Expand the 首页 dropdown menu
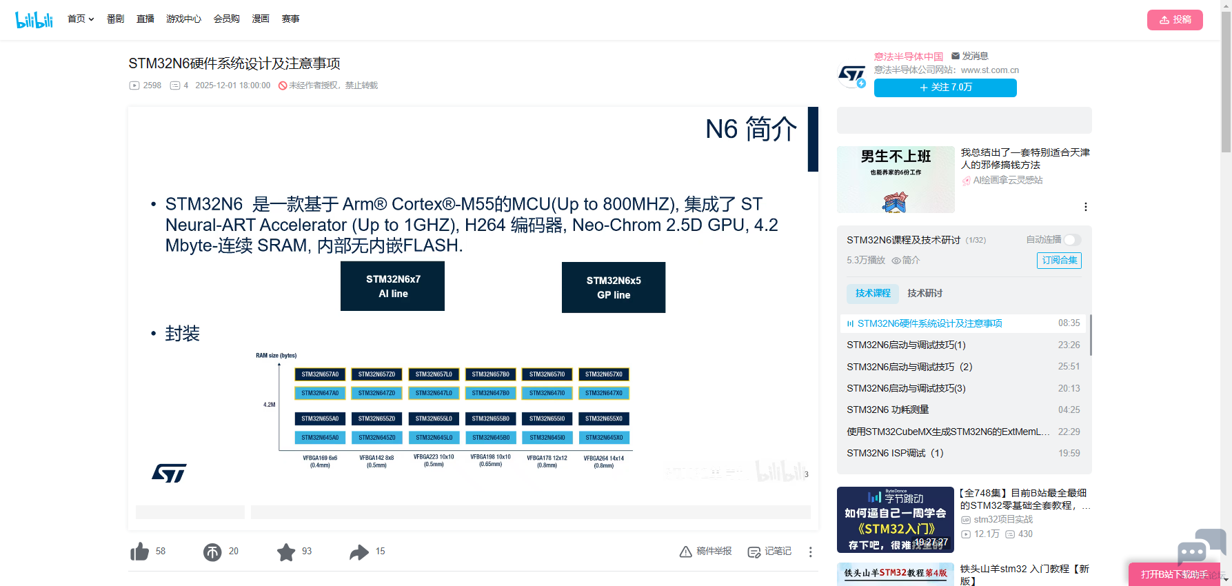The image size is (1232, 586). tap(81, 19)
